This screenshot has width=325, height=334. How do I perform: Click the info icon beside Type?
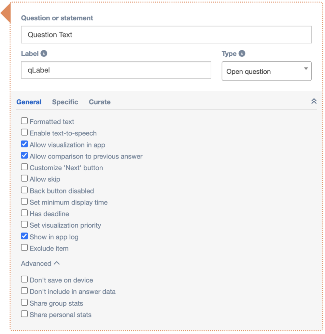242,53
